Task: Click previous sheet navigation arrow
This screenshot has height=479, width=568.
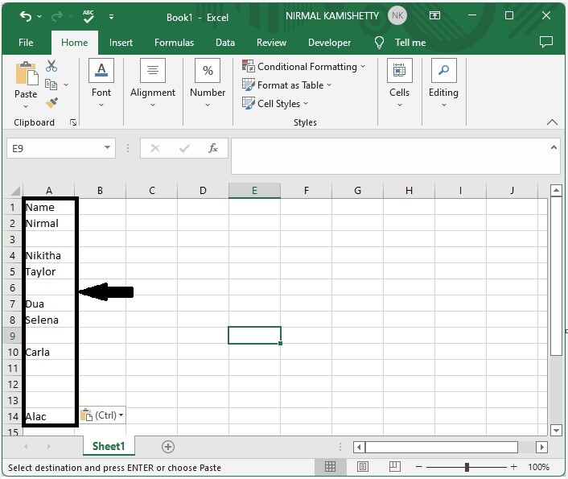Action: 26,446
